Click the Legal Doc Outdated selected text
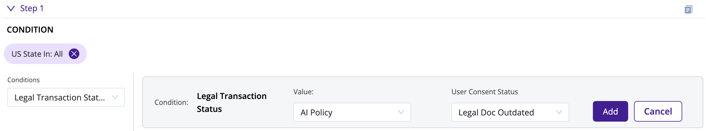This screenshot has height=131, width=706. coord(496,112)
